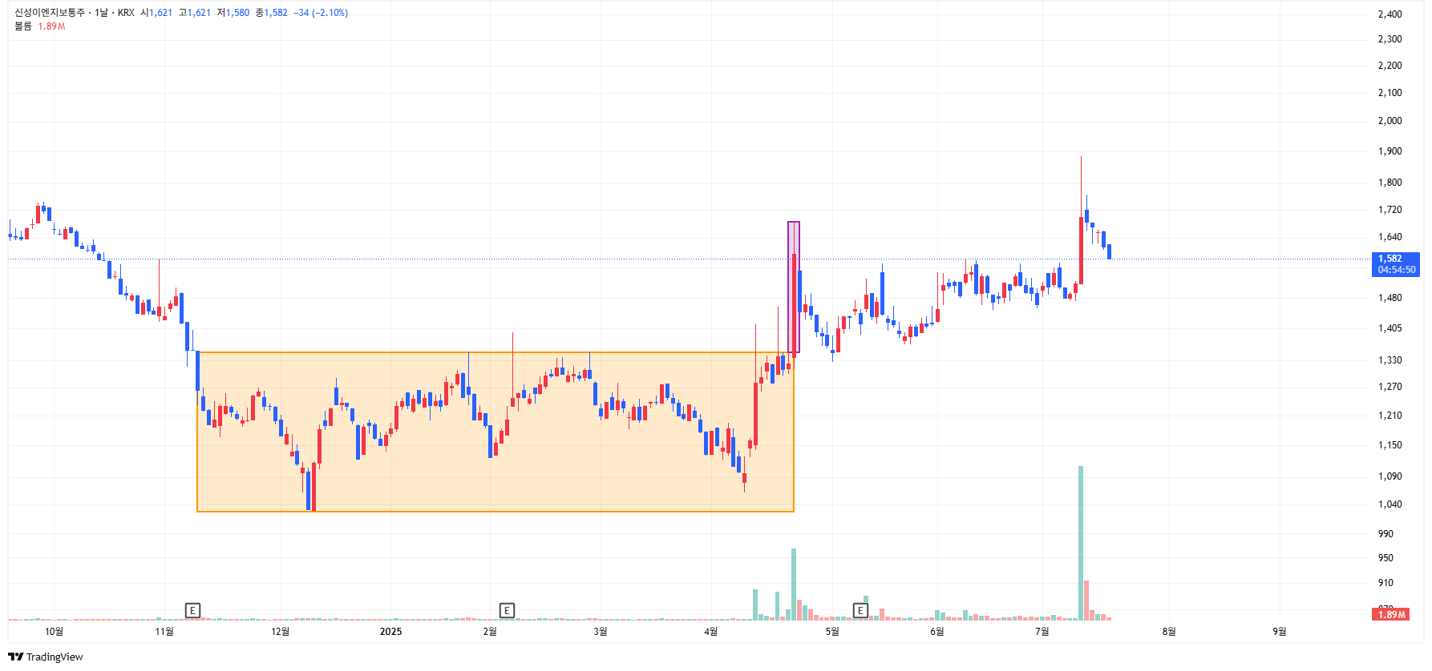1432x671 pixels.
Task: Click the 8월 time axis label
Action: click(x=1170, y=632)
